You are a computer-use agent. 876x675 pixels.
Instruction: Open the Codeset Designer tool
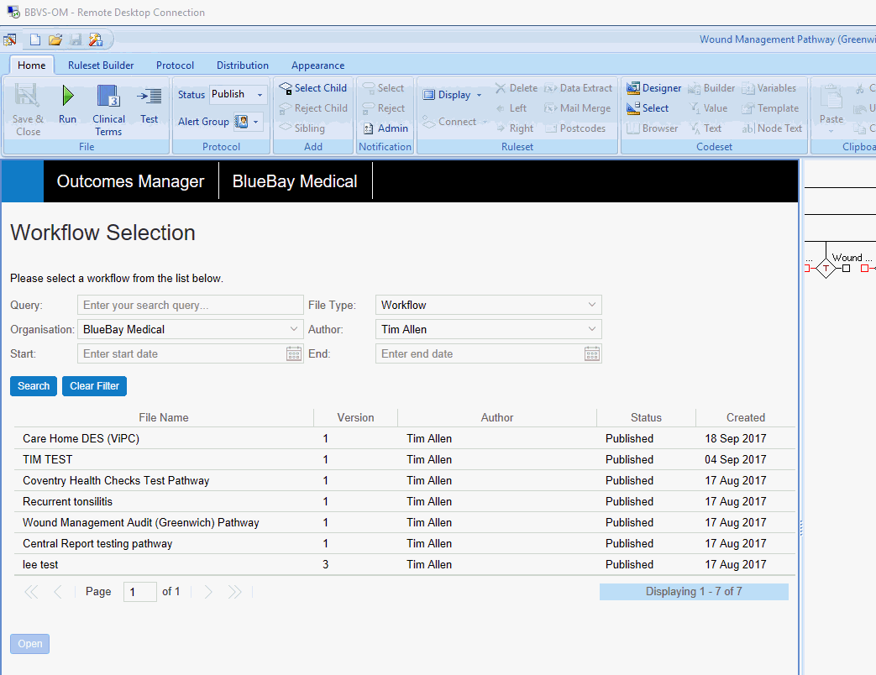(x=634, y=88)
